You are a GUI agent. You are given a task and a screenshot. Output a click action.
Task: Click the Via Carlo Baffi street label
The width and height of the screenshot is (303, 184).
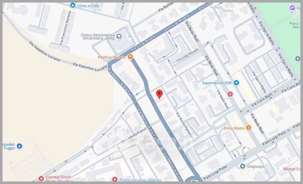262,100
